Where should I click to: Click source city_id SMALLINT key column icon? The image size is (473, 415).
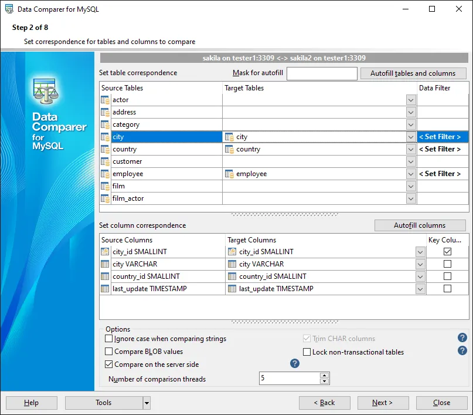[105, 252]
